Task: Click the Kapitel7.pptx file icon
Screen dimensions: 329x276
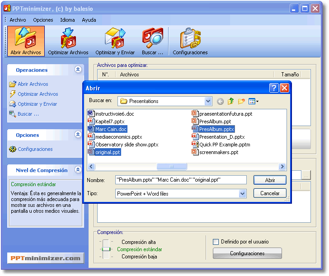Action: click(91, 121)
